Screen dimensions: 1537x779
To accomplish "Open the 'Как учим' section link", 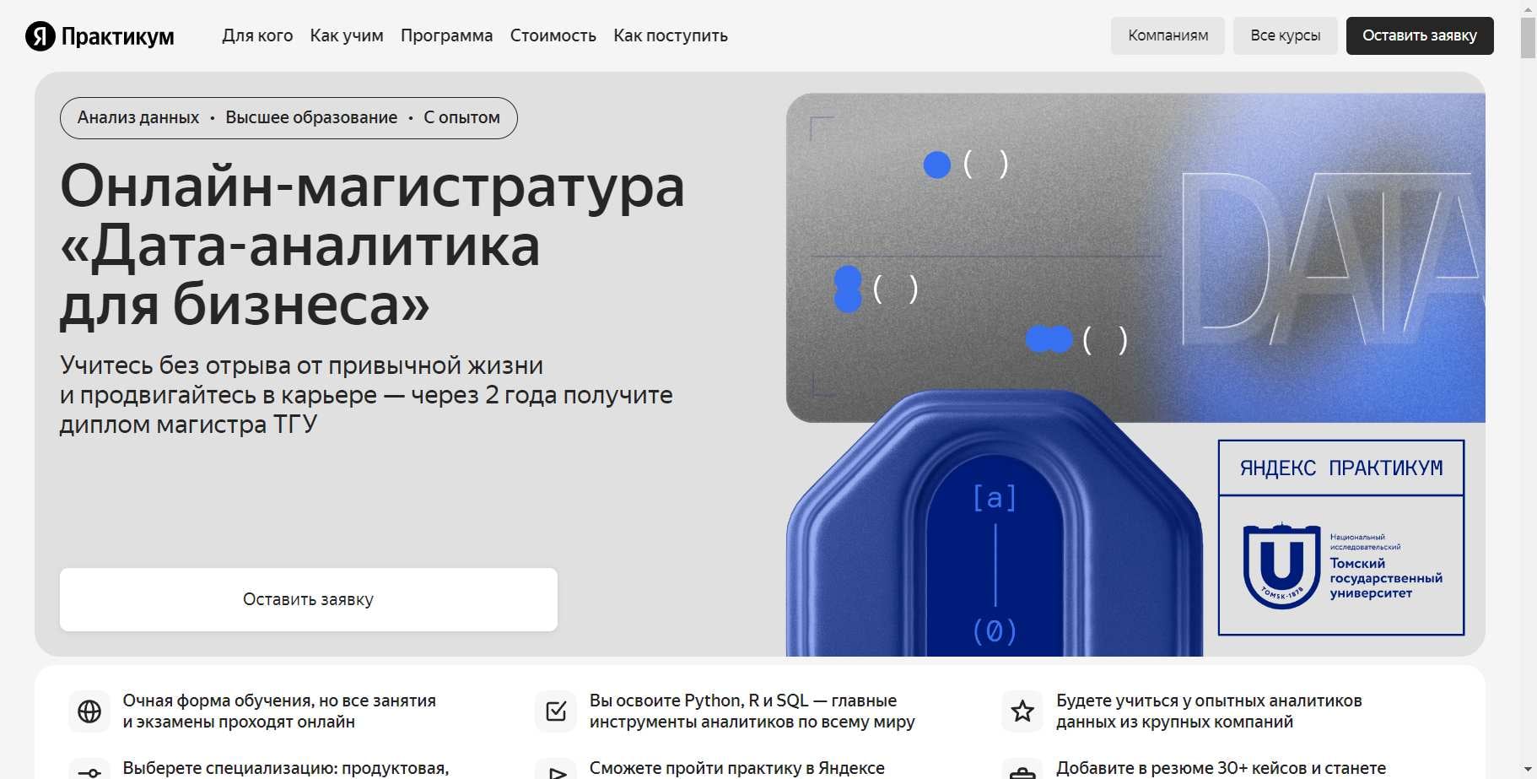I will pyautogui.click(x=347, y=35).
